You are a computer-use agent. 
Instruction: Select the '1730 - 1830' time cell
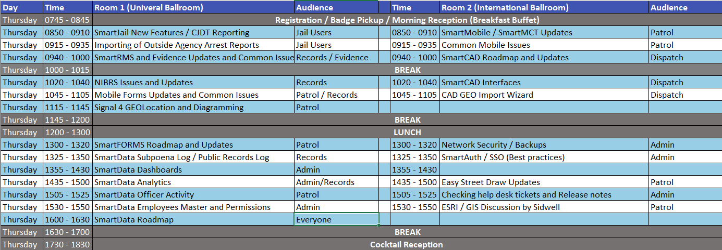(x=67, y=245)
